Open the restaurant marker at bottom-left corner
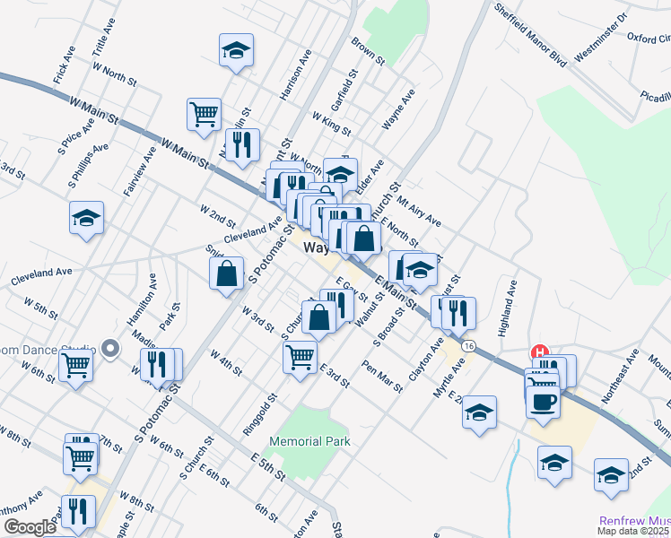Viewport: 671px width, 538px height. point(78,511)
